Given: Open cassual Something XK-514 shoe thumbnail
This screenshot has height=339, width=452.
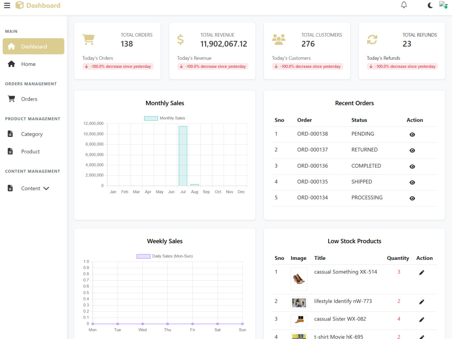Looking at the screenshot, I should tap(299, 279).
